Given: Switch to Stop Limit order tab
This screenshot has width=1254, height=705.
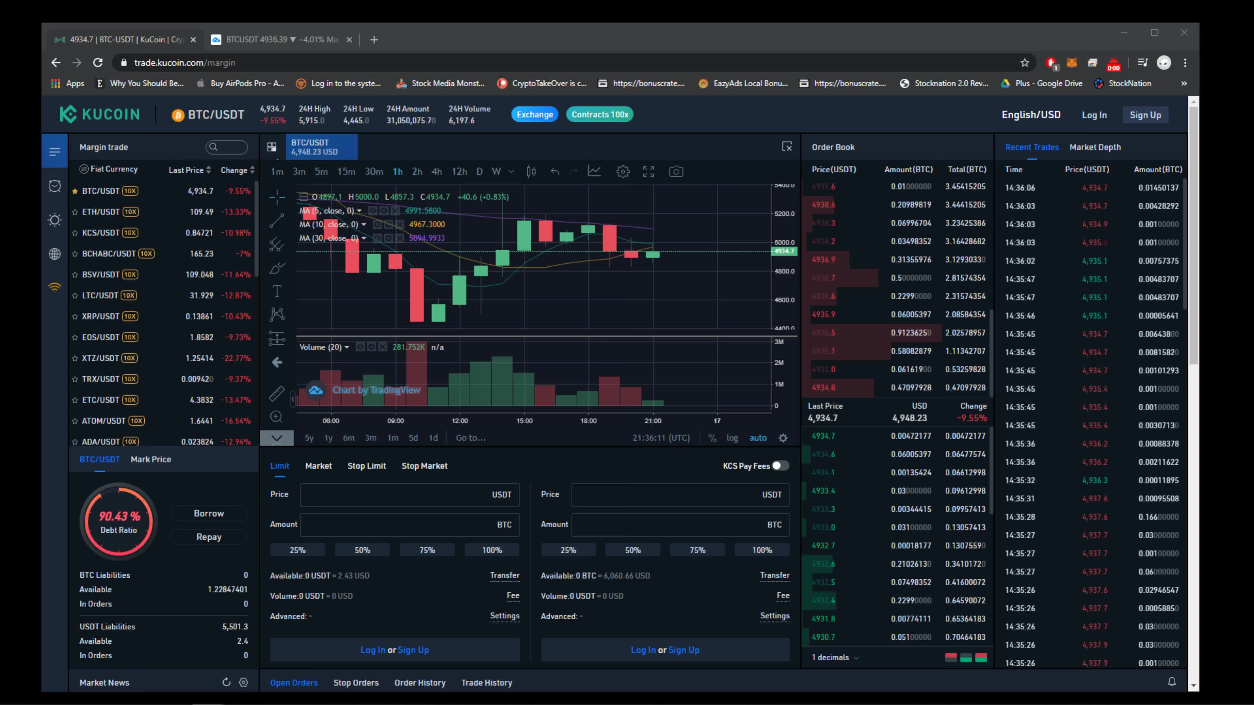Looking at the screenshot, I should pyautogui.click(x=366, y=466).
